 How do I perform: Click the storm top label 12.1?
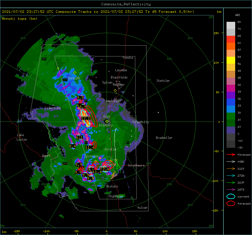[85, 118]
